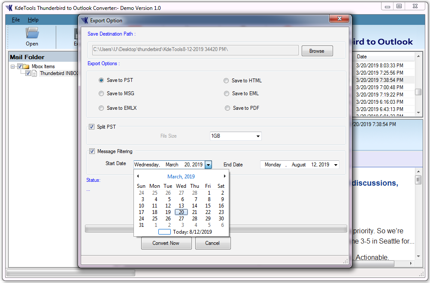
Task: Open the file size 1GB dropdown
Action: 258,136
